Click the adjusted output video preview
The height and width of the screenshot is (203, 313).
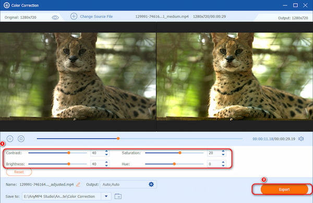tap(235, 77)
